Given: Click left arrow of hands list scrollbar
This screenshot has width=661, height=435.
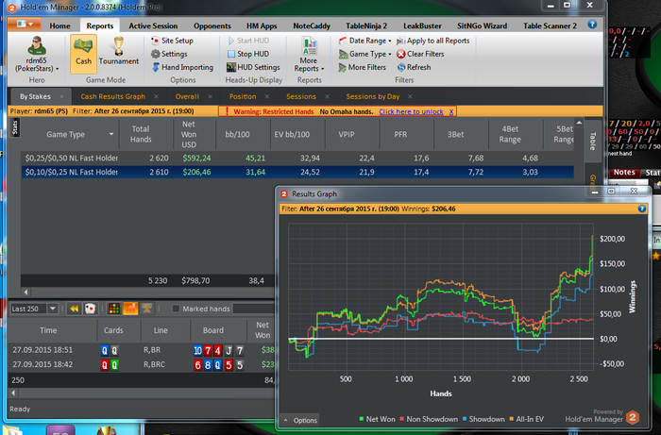Looking at the screenshot, I should point(13,393).
